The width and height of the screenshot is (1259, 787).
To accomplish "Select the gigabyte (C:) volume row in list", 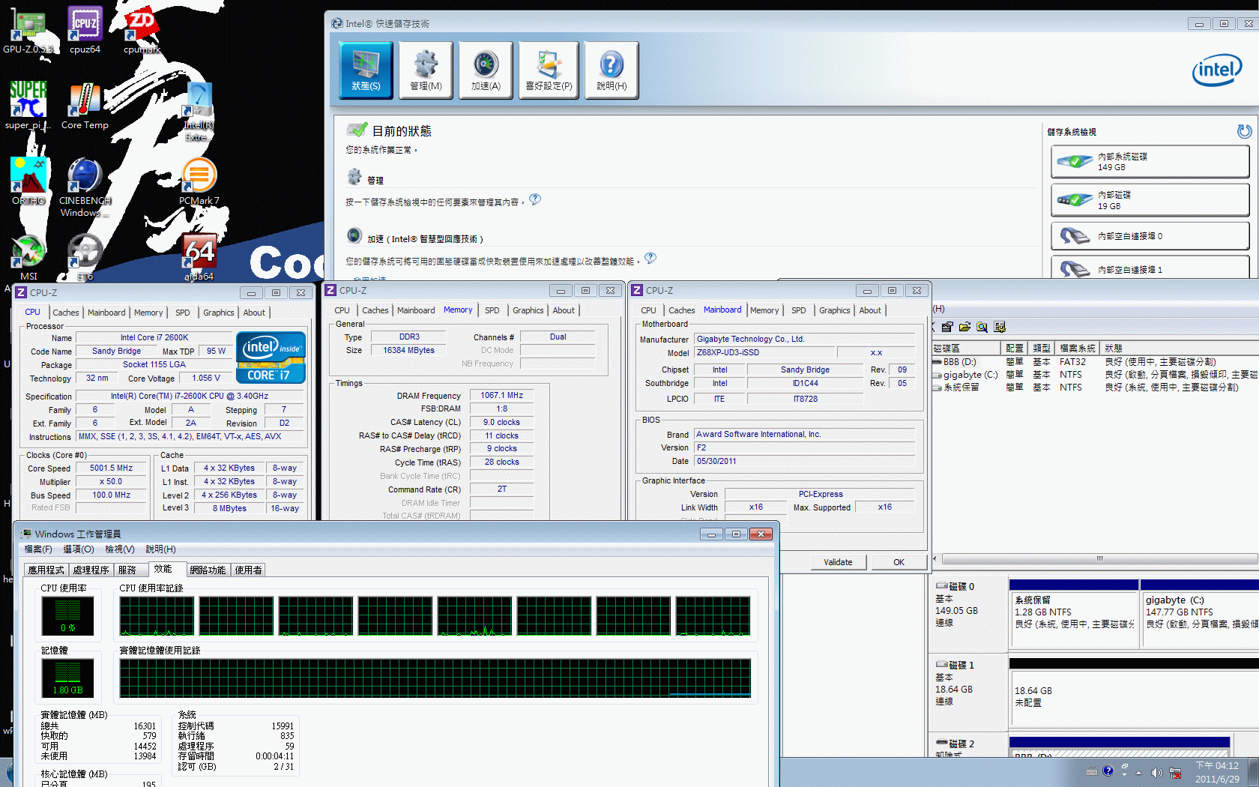I will coord(1096,375).
